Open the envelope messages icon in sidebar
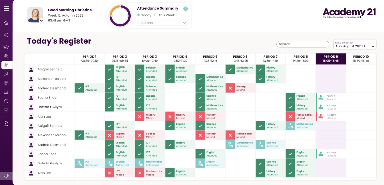Screen dimensions: 384x185 click(6, 92)
